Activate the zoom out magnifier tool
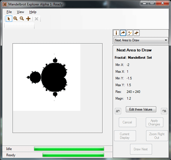Screen dimensions: 171x160 22,19
